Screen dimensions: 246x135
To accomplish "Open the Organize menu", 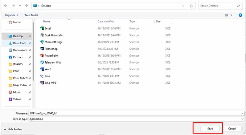I will 12,15.
